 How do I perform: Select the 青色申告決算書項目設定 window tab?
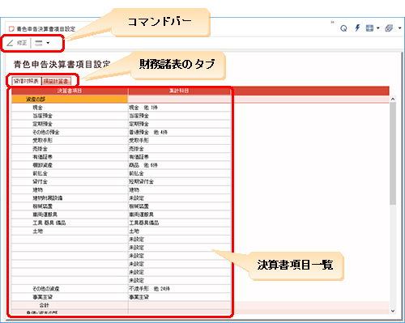[x=42, y=29]
